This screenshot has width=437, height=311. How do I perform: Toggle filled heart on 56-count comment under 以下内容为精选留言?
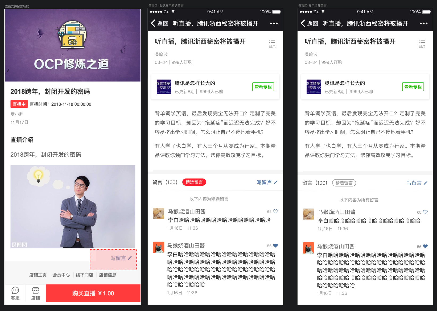click(275, 246)
